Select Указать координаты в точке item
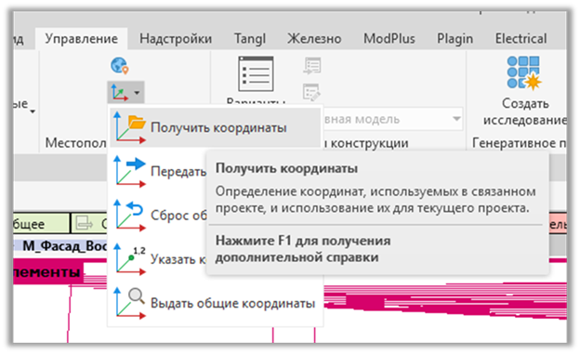 point(158,258)
